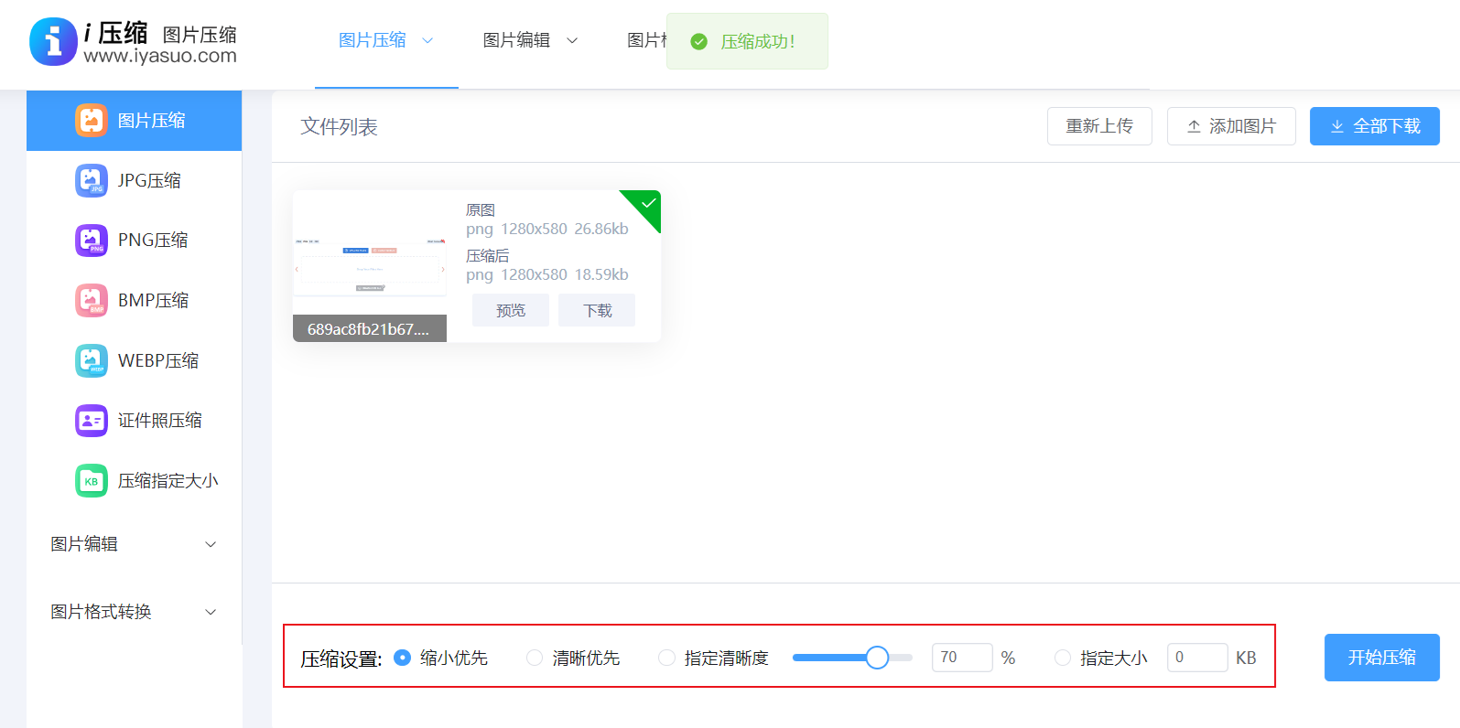Select the 压缩指定大小 KB icon
Image resolution: width=1460 pixels, height=728 pixels.
point(92,481)
